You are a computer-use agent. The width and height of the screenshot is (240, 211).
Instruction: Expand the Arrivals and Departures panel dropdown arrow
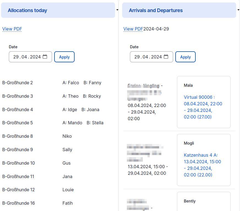pyautogui.click(x=238, y=10)
